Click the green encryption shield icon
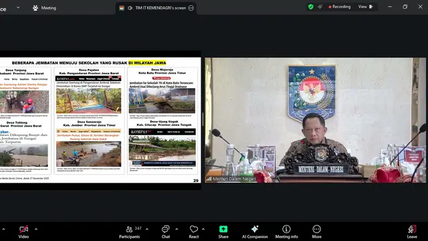428x241 pixels. tap(310, 7)
